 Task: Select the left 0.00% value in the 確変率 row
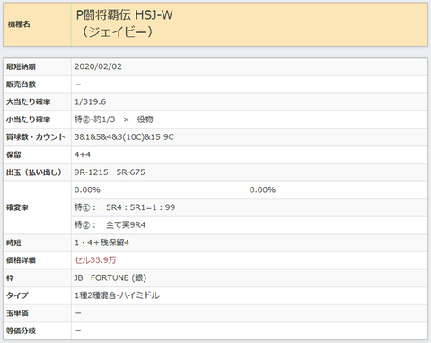[87, 190]
